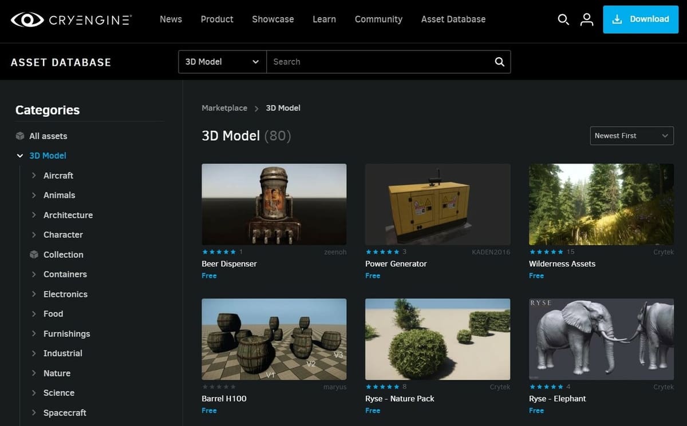Click the Download button
This screenshot has height=426, width=687.
coord(641,19)
